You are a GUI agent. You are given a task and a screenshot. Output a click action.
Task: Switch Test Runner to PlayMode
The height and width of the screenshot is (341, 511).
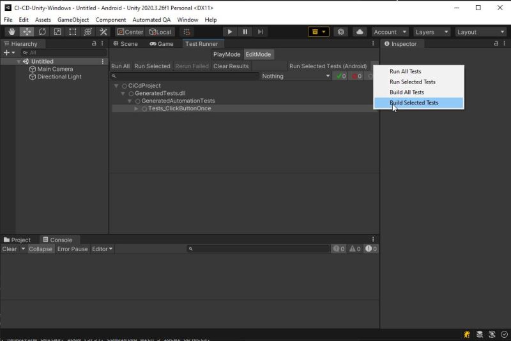pos(227,54)
